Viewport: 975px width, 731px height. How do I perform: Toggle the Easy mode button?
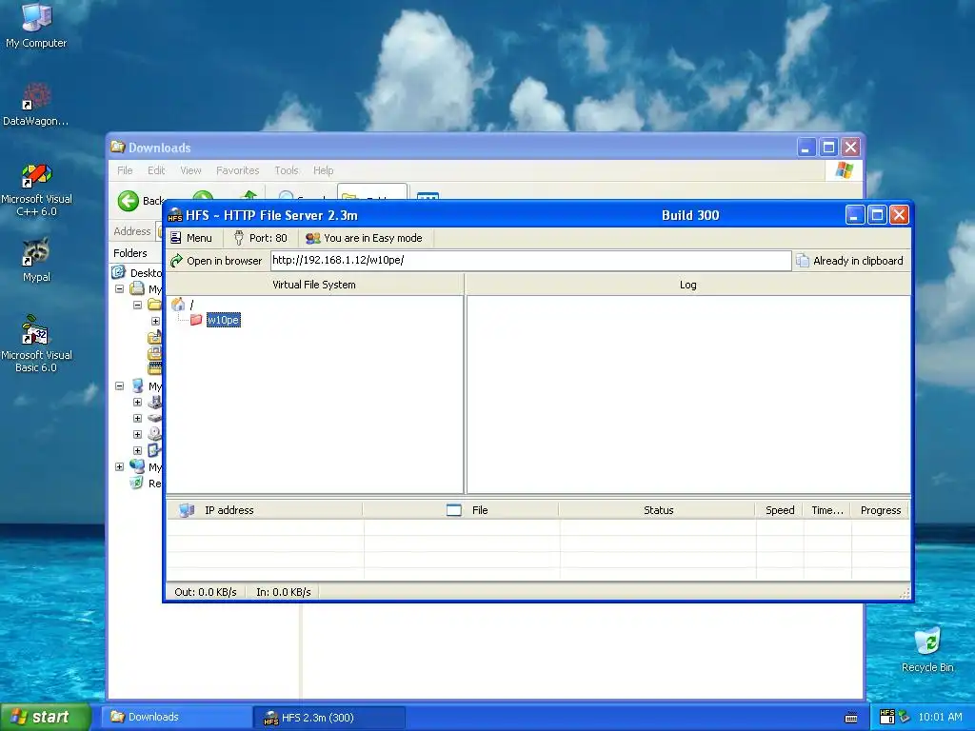click(365, 238)
